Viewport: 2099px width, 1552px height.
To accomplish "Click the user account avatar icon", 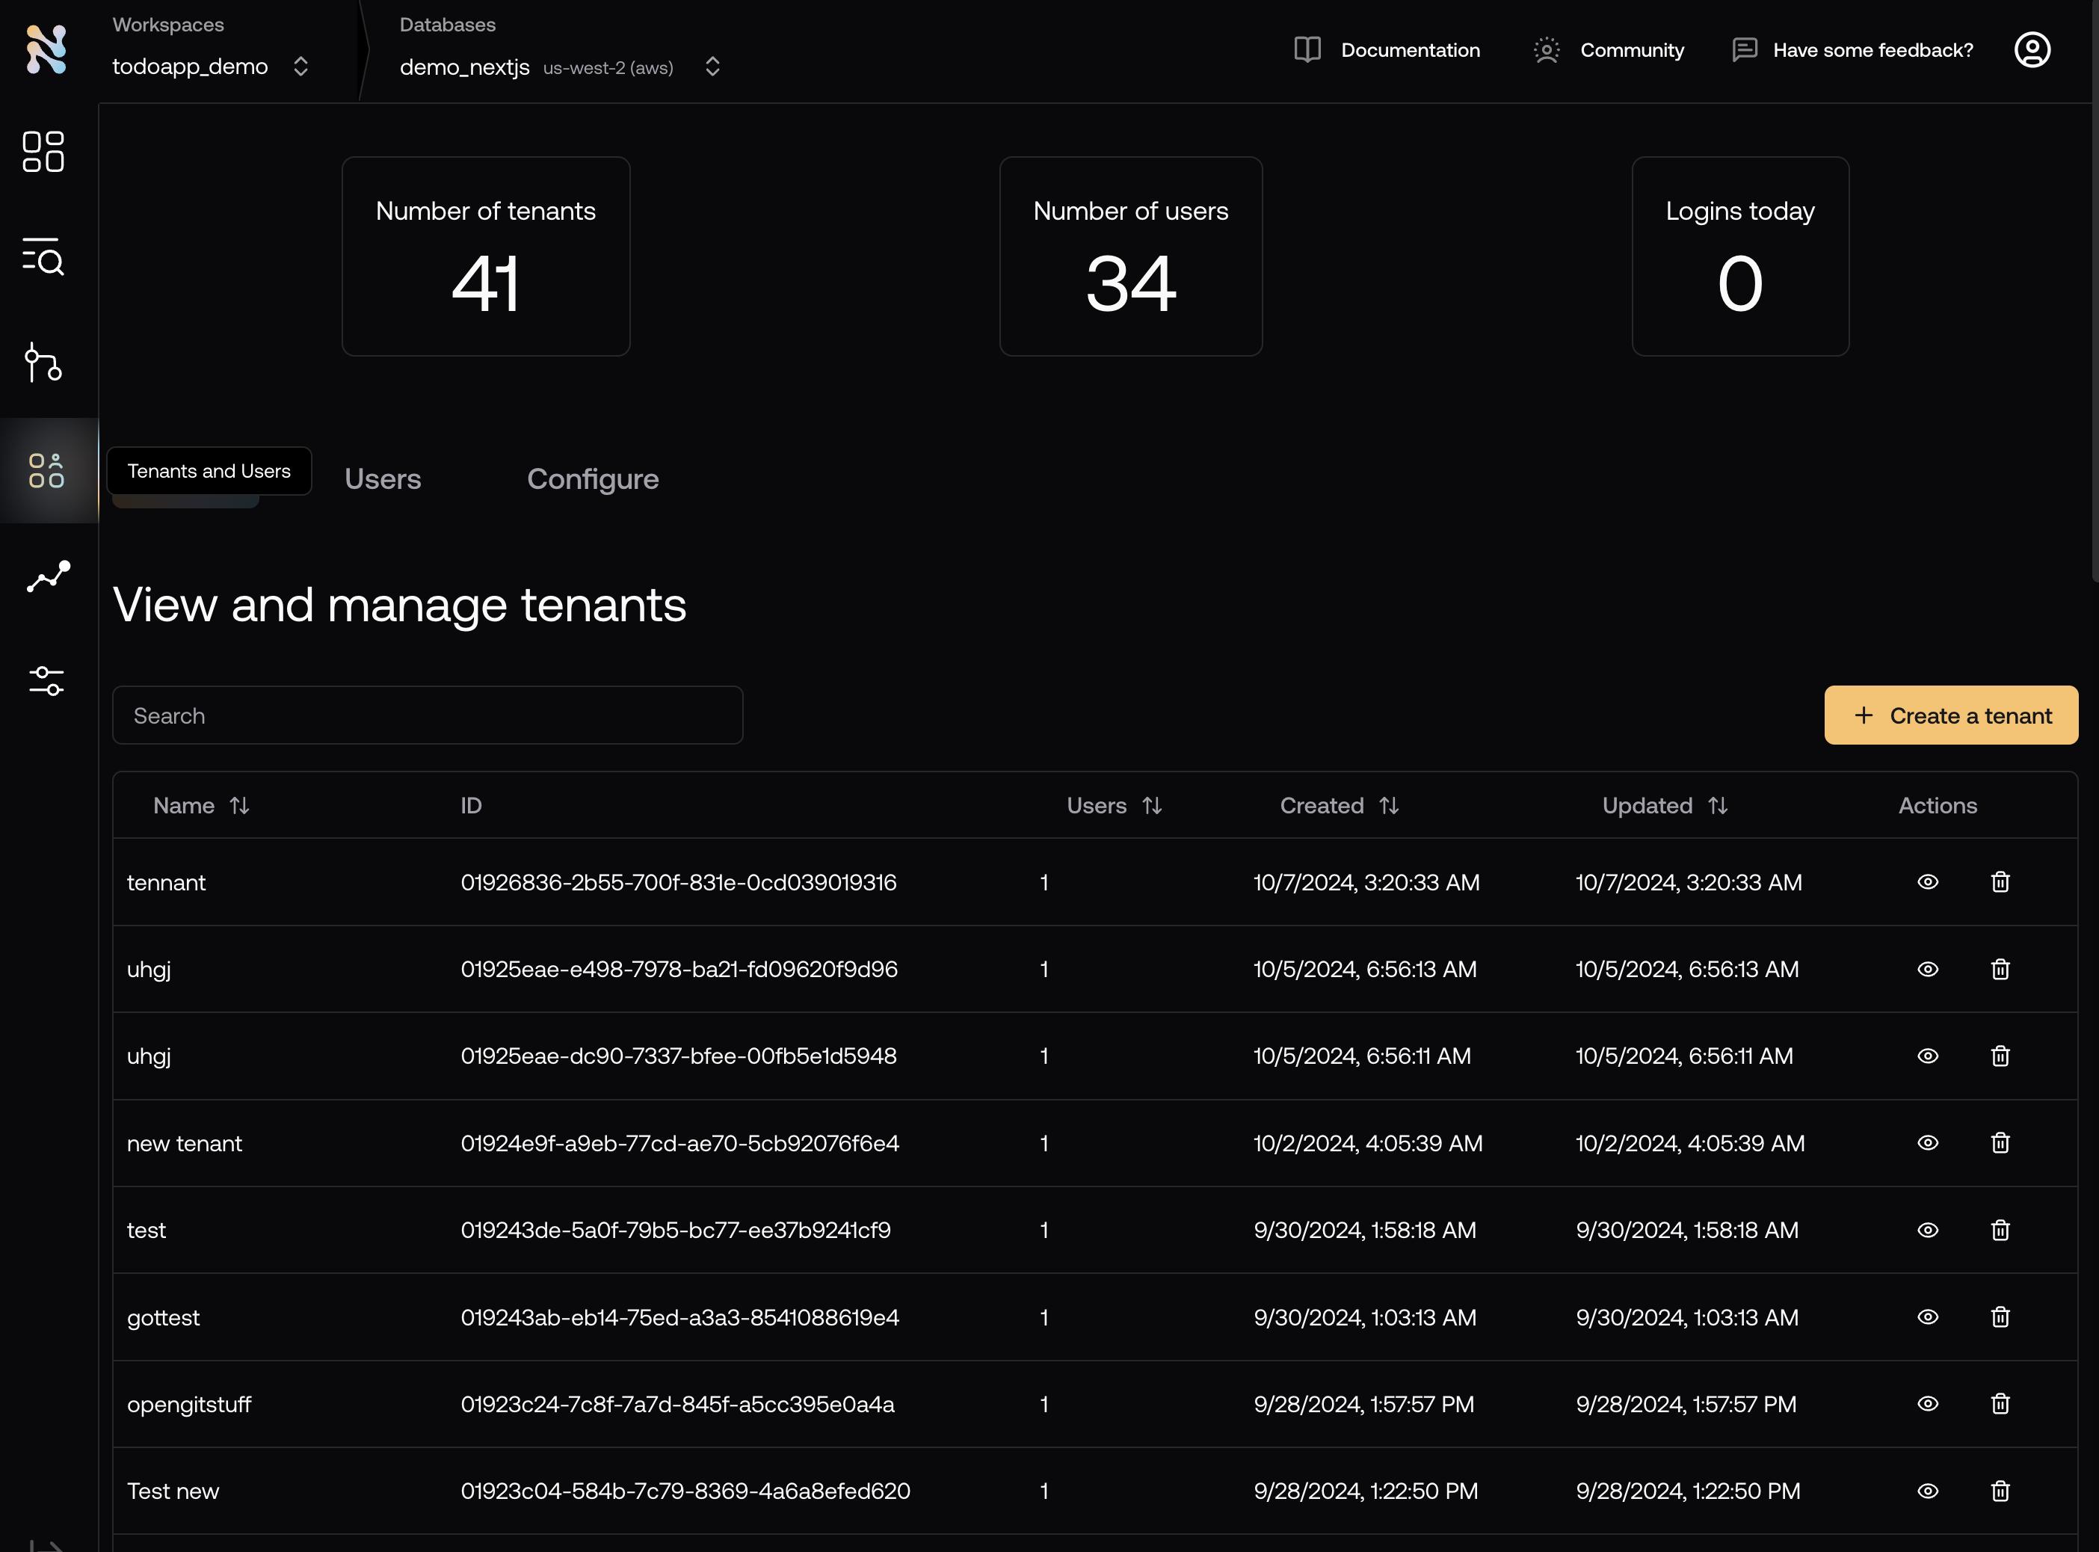I will point(2032,50).
